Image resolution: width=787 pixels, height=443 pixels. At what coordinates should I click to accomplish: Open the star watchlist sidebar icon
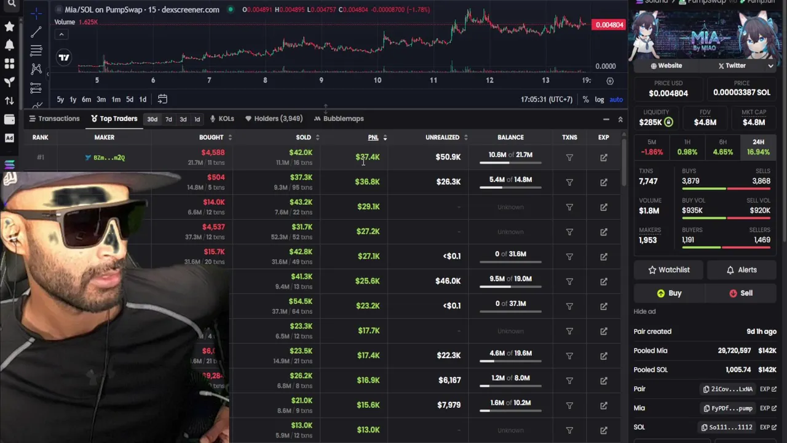(9, 26)
